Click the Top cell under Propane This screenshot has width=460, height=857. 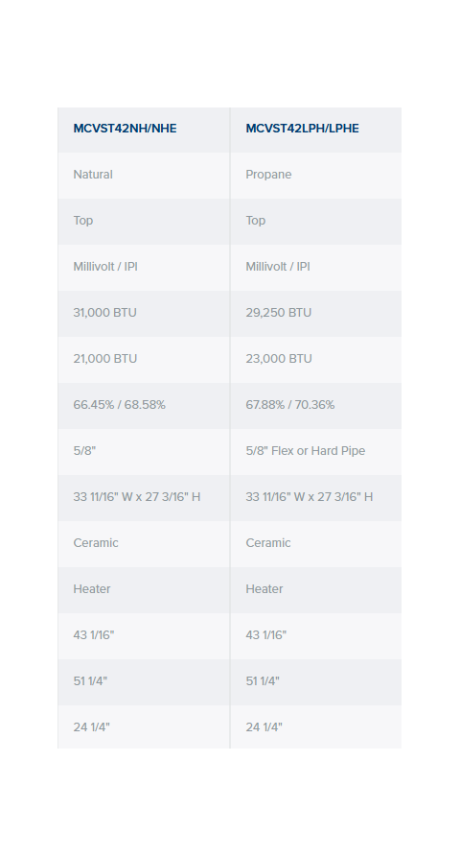tap(316, 222)
